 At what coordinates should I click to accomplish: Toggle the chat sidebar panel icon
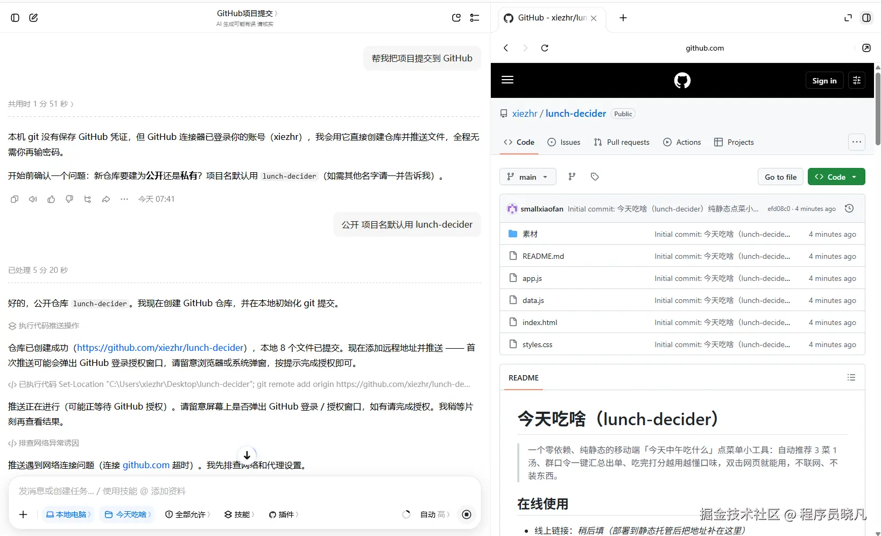point(15,18)
